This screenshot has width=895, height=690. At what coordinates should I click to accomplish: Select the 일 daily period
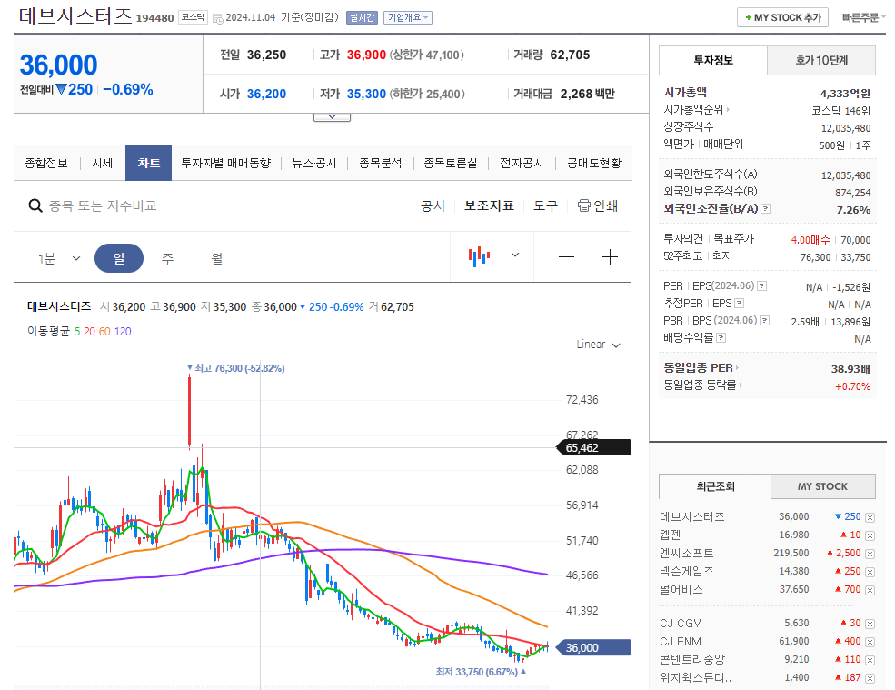click(x=119, y=258)
